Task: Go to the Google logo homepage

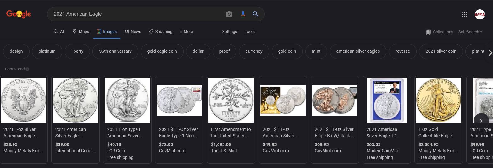Action: click(19, 14)
